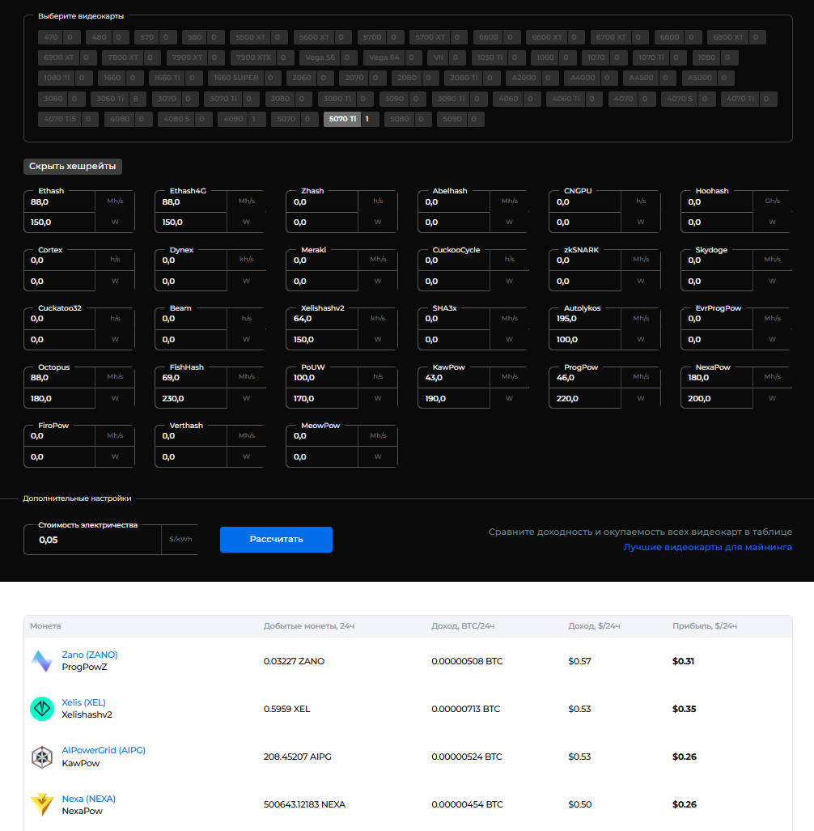Click the Доход, BTC/24ч column header

pos(463,626)
